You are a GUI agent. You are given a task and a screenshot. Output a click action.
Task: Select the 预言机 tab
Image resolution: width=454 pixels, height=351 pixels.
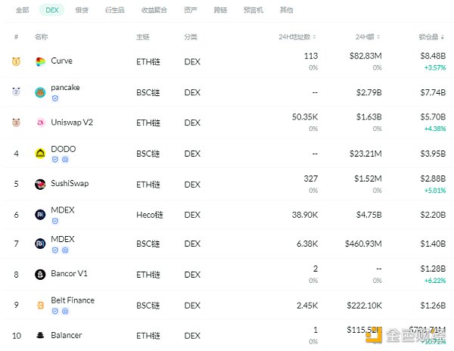click(254, 11)
